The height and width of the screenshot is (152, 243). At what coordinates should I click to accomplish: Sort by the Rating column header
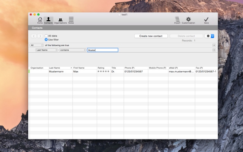[x=104, y=68]
